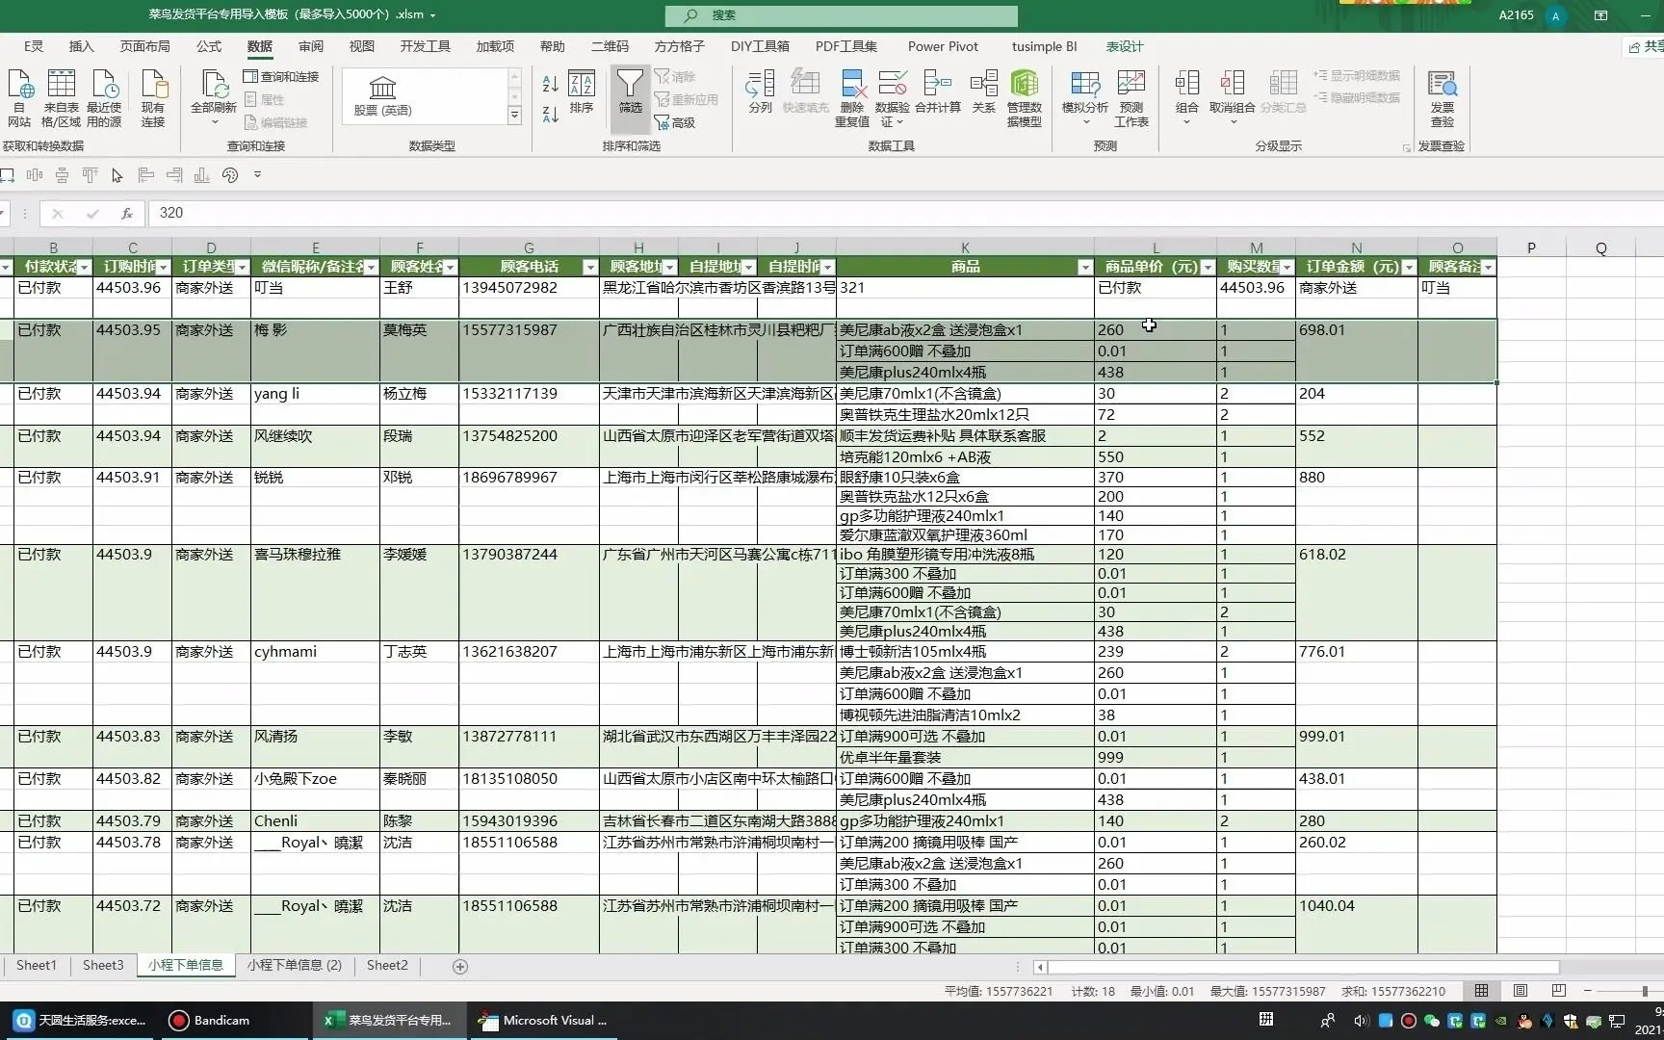This screenshot has width=1664, height=1040.
Task: Open filter dropdown for 商品单价(元) column
Action: 1208,268
